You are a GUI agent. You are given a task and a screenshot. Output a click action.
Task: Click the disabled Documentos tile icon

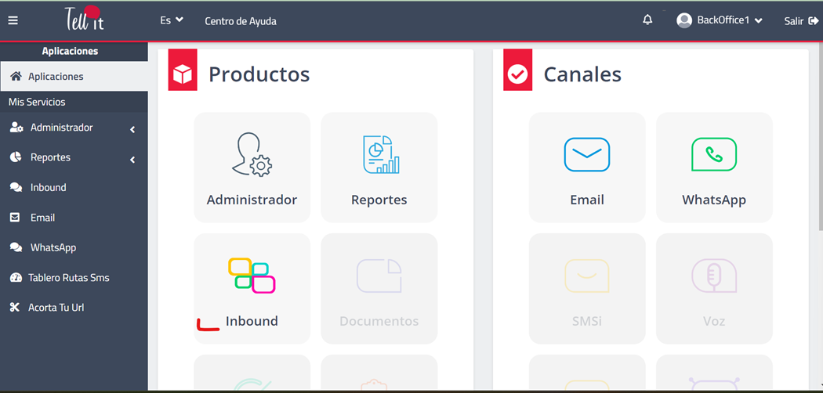379,276
